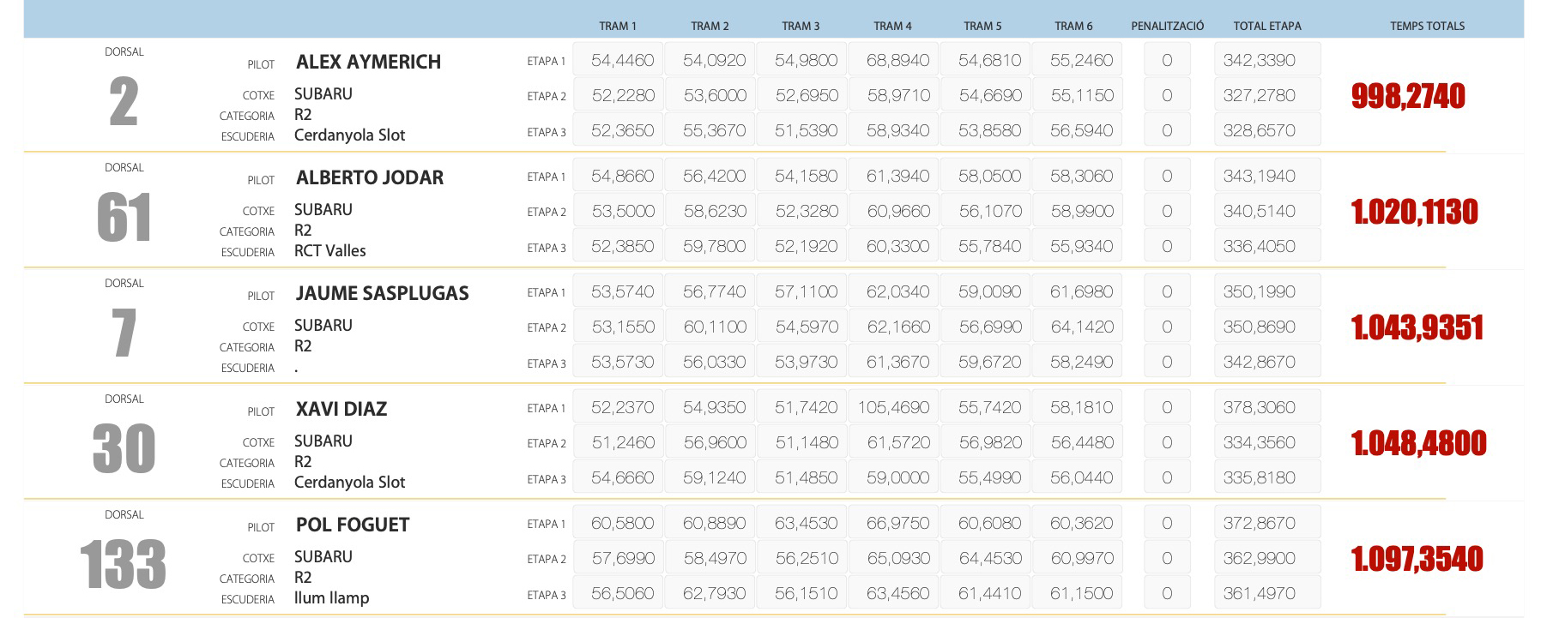Click Alex Aymerich's Etapa 1 Tram 1 time field
The height and width of the screenshot is (618, 1547).
coord(622,61)
